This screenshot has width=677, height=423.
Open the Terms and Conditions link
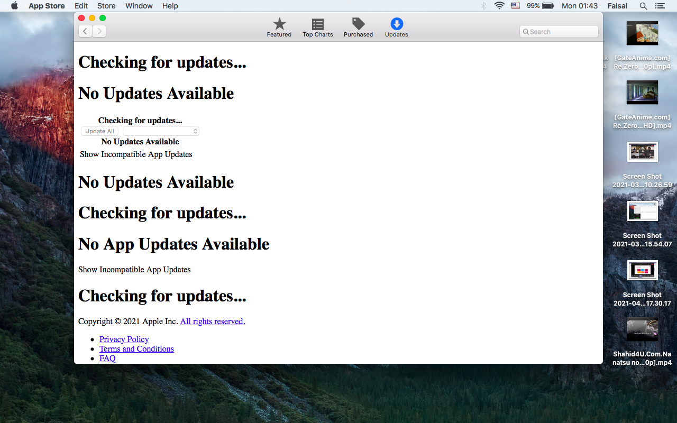tap(136, 349)
